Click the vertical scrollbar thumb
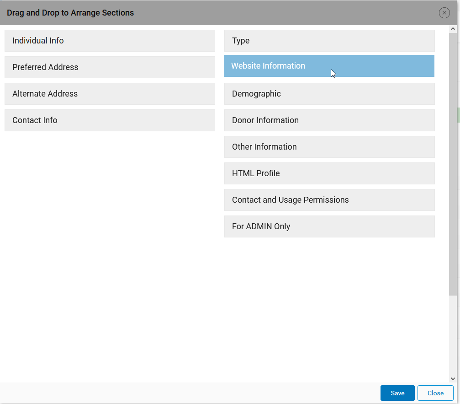460x404 pixels. click(453, 164)
